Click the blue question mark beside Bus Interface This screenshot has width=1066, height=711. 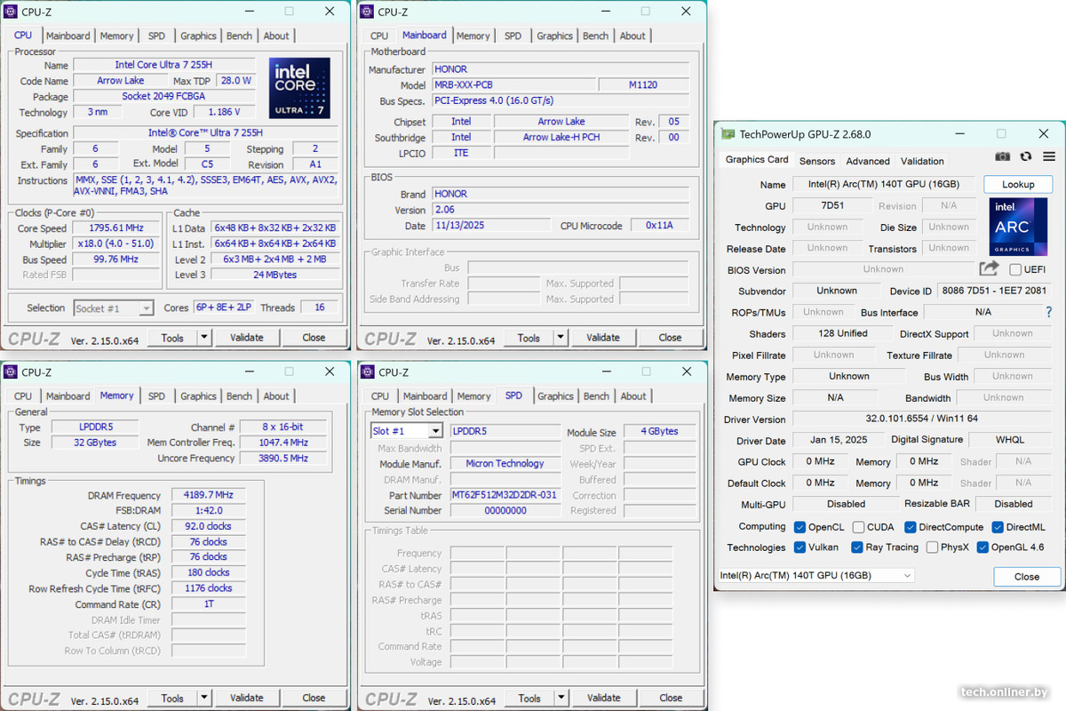[1049, 312]
